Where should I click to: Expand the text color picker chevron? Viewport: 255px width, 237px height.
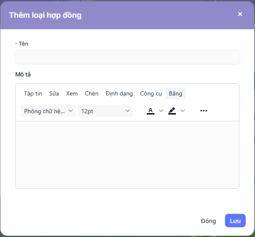coord(161,111)
